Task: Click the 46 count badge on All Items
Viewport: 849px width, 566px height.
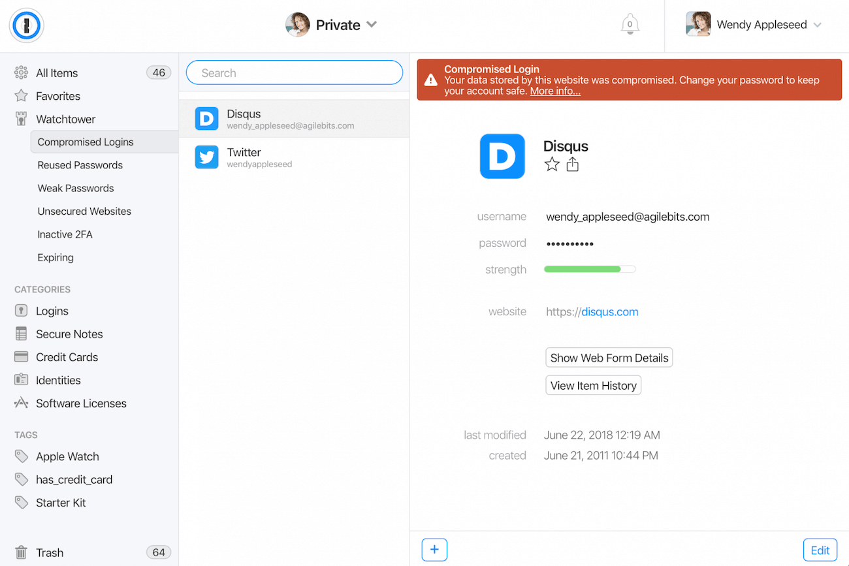Action: pos(159,72)
